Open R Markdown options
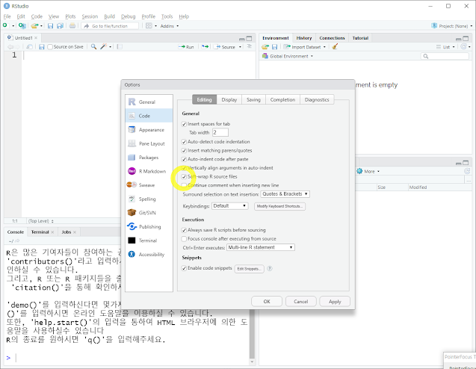This screenshot has width=476, height=369. click(149, 172)
